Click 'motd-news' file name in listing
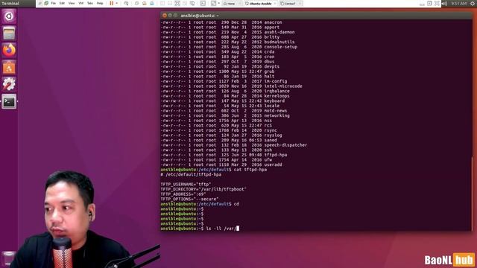Image resolution: width=477 pixels, height=268 pixels. (275, 111)
